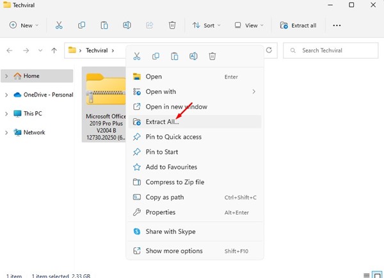Open the recent locations chevron
The width and height of the screenshot is (384, 278).
[40, 50]
